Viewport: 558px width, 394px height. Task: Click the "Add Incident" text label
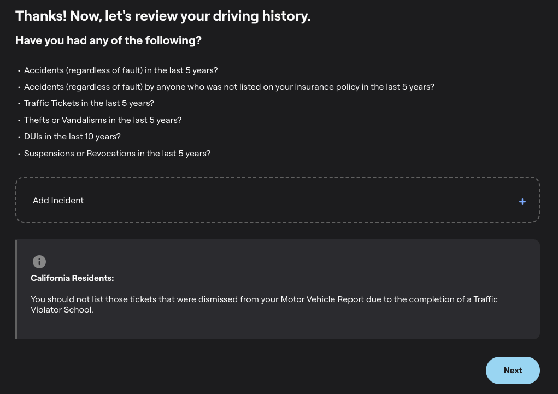click(58, 201)
